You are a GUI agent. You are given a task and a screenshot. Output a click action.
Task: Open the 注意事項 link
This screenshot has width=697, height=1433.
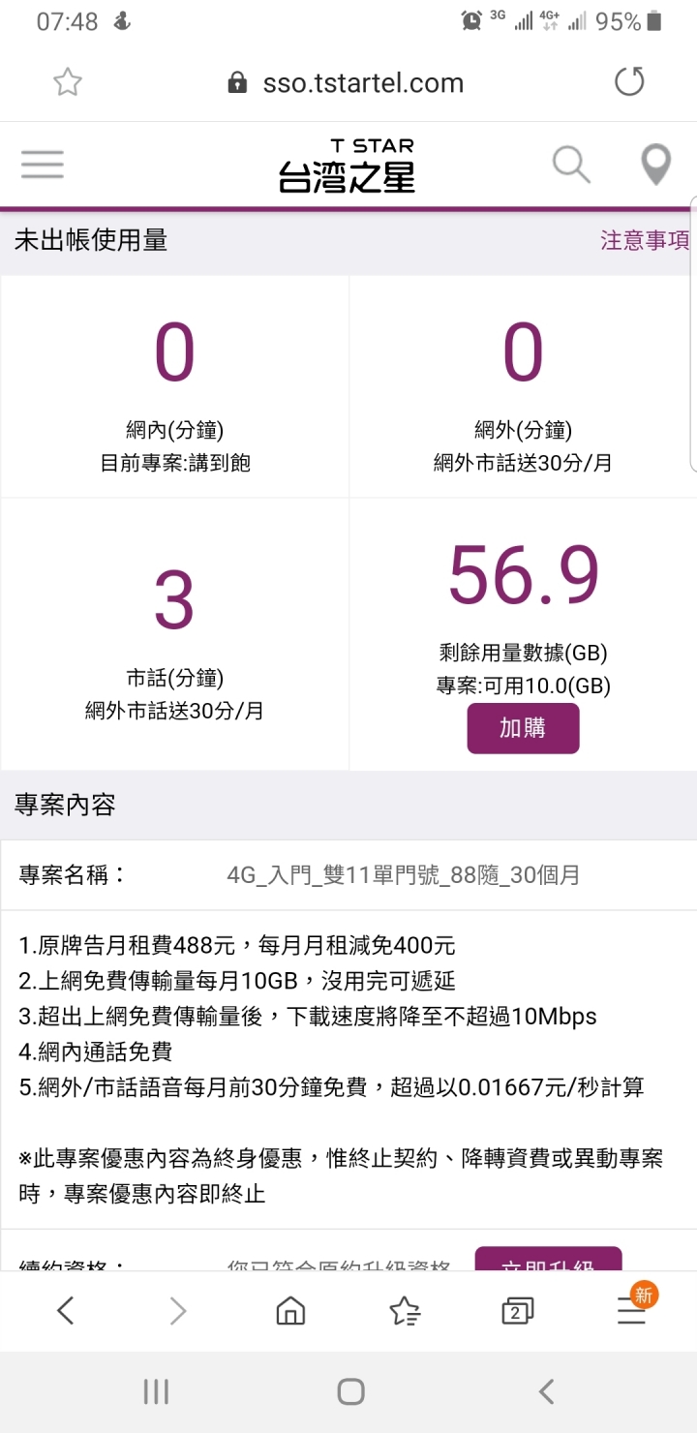645,240
